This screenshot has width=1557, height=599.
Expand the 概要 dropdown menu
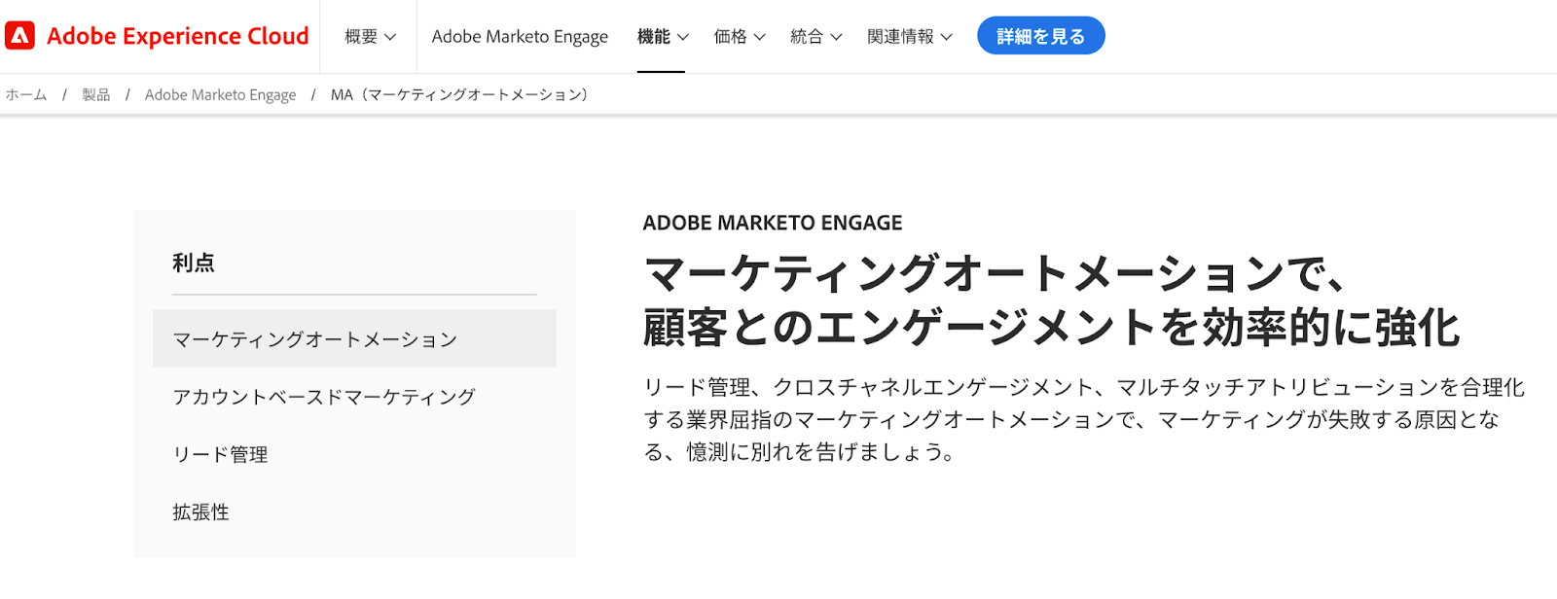coord(370,36)
